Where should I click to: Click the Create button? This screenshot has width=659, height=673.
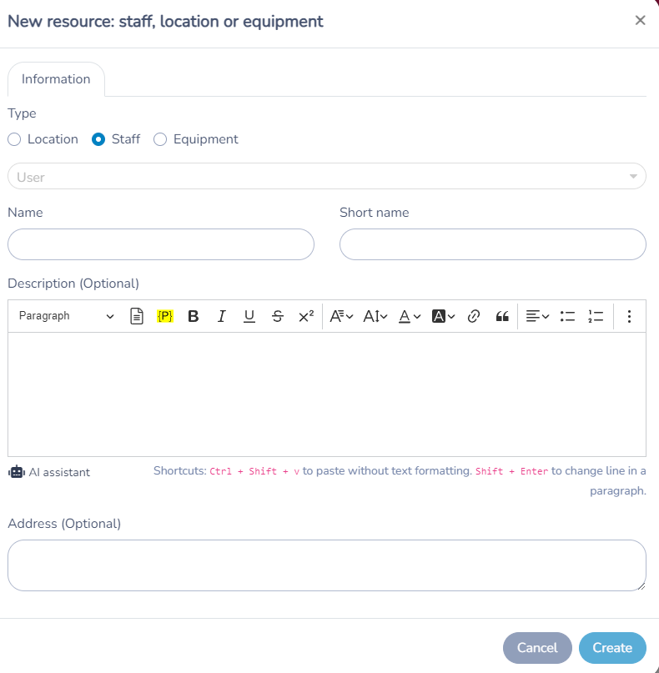click(x=612, y=648)
